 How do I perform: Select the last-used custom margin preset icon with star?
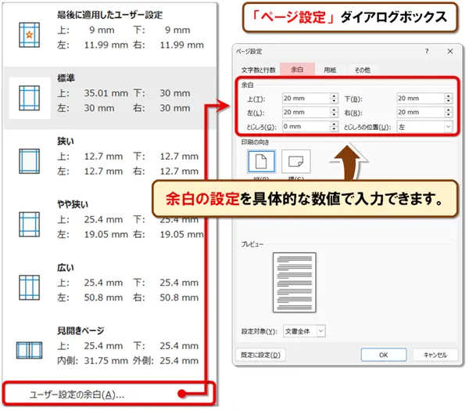[x=29, y=34]
